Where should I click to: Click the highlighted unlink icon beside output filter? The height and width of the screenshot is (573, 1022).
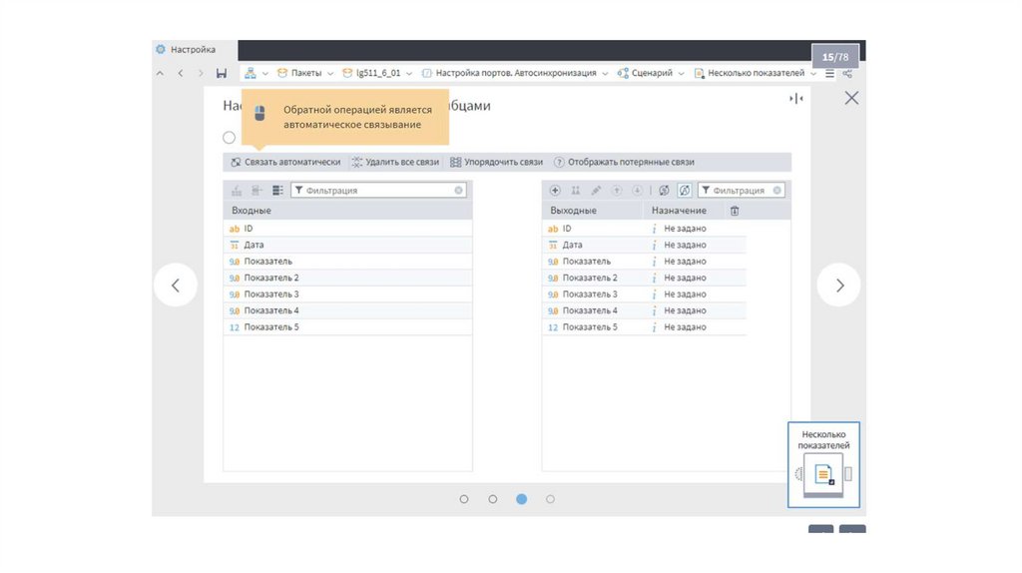click(685, 190)
